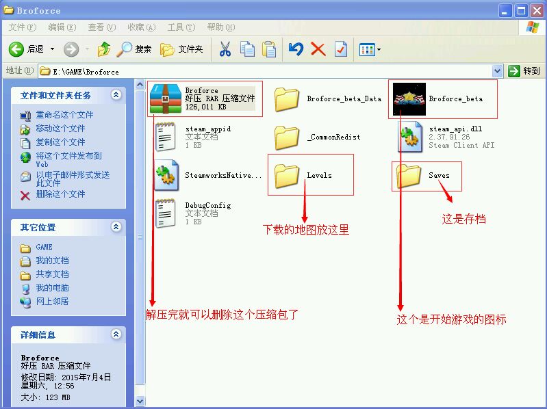This screenshot has width=547, height=409.
Task: Select the SteamworksNative file icon
Action: click(167, 175)
